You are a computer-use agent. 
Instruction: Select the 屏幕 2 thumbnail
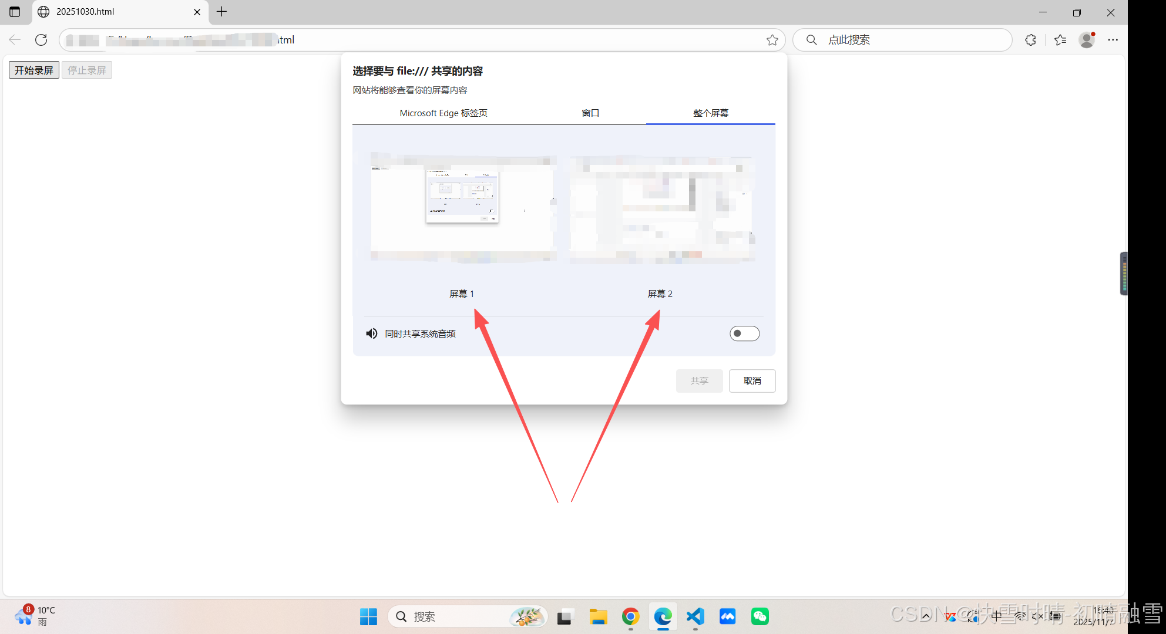point(661,208)
